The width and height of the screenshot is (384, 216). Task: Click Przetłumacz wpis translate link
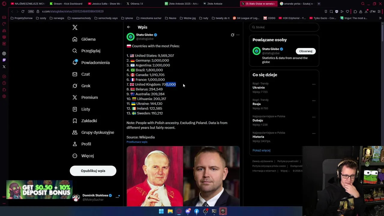point(137,142)
